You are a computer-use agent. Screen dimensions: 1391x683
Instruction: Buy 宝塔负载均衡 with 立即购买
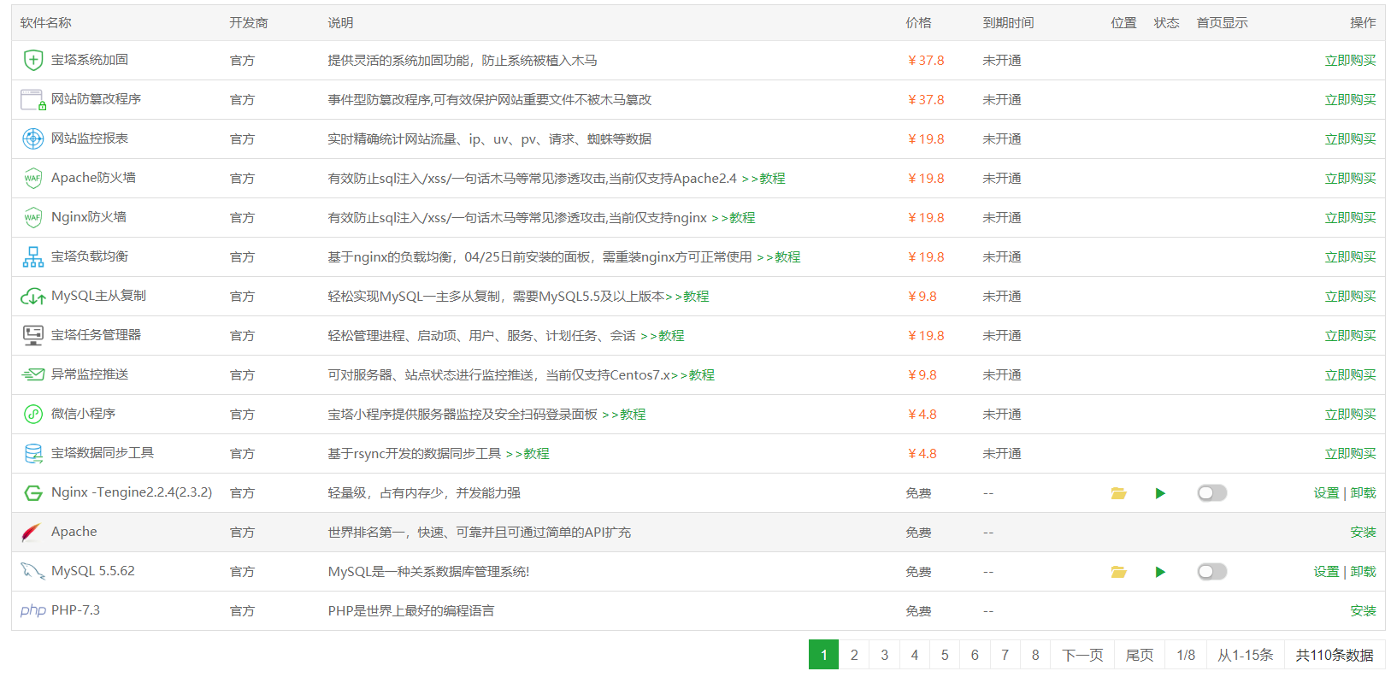(x=1351, y=257)
